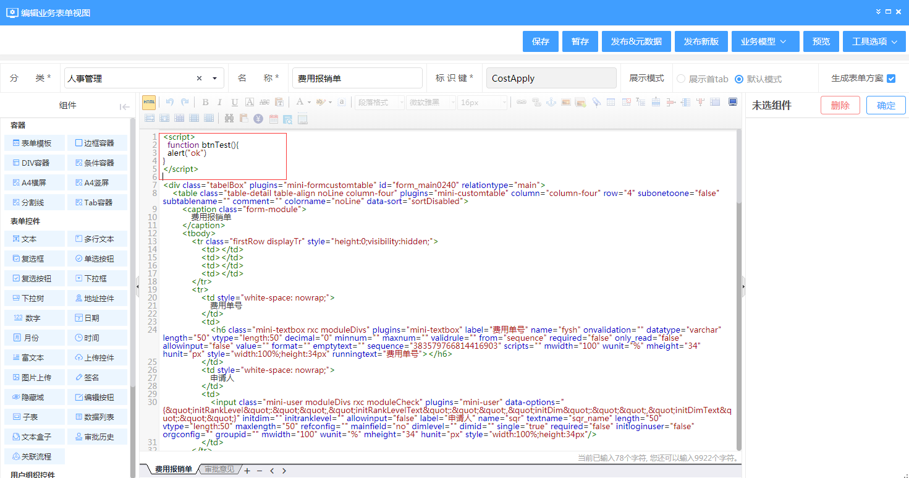Select the Tab容器 component
Image resolution: width=909 pixels, height=478 pixels.
[98, 202]
